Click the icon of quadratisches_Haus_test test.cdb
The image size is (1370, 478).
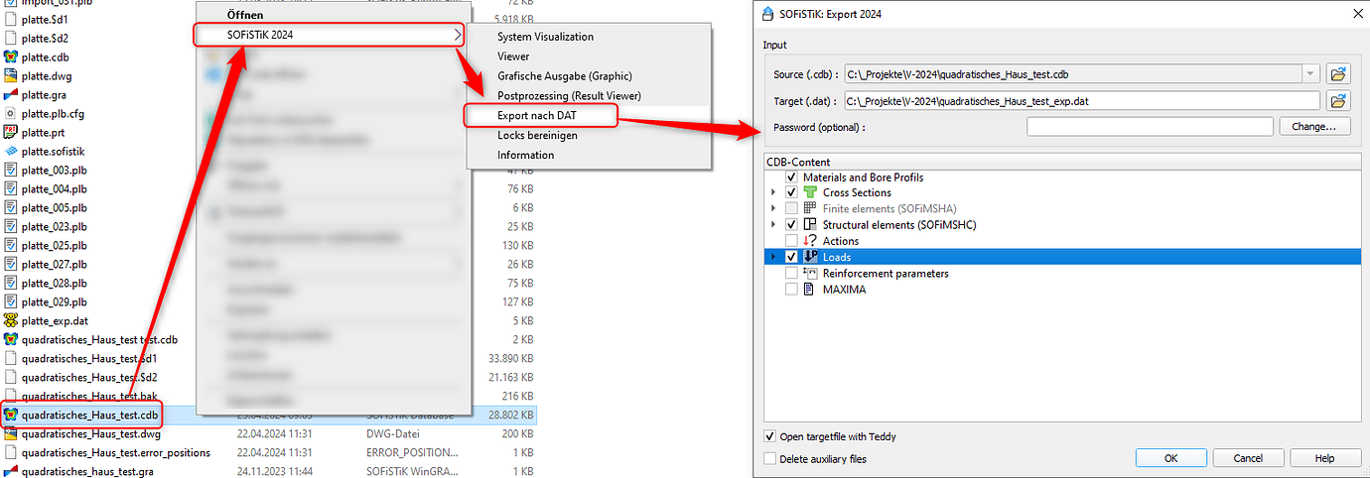click(11, 339)
